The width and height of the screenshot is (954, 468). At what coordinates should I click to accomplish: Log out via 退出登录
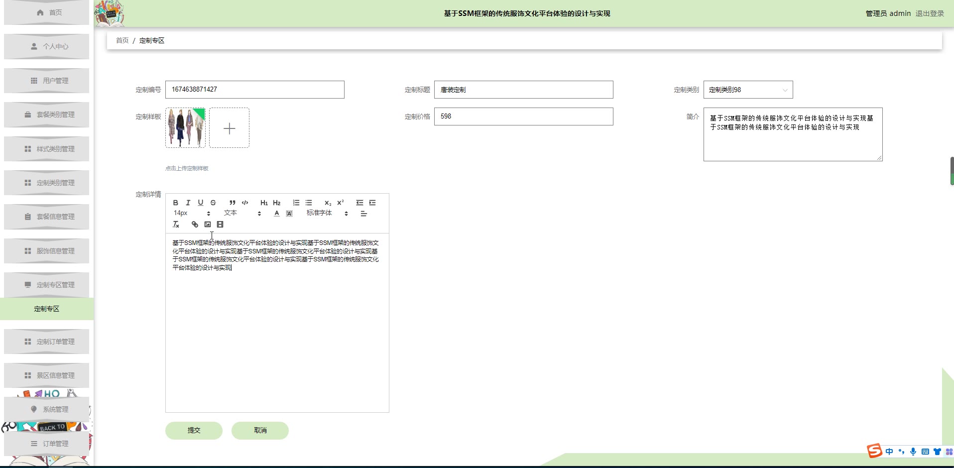[930, 13]
